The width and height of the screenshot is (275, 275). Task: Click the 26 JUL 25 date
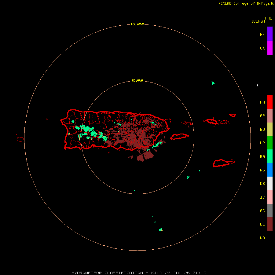pyautogui.click(x=177, y=273)
